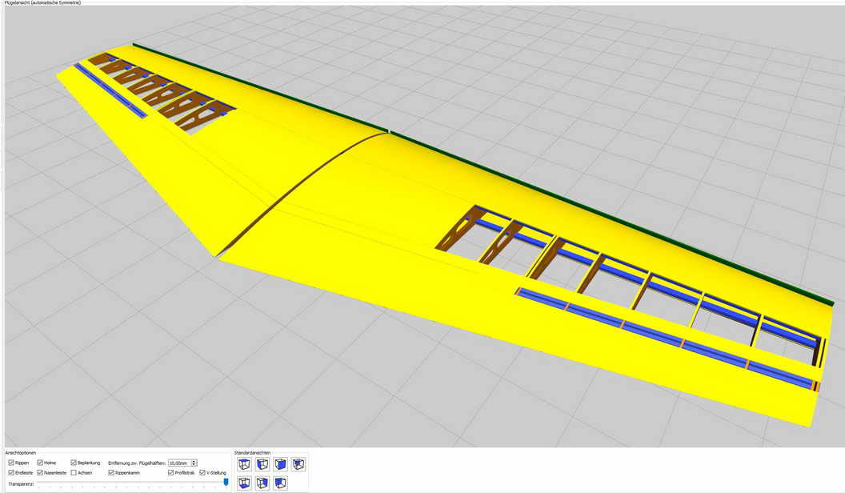This screenshot has width=845, height=493.
Task: Disable the Endleiste option
Action: (11, 473)
